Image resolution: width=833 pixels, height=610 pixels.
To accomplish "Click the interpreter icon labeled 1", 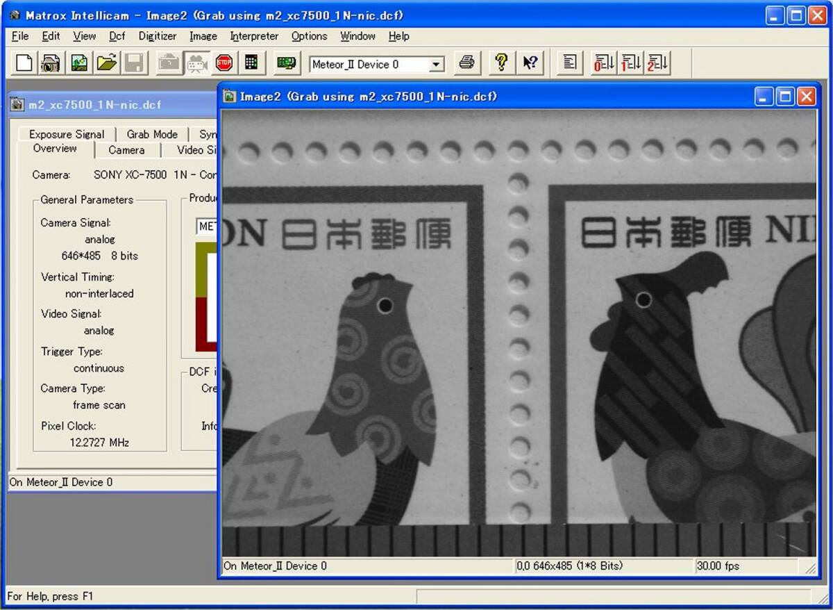I will pos(630,64).
